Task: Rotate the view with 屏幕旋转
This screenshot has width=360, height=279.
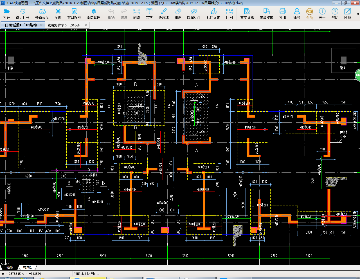Action: pyautogui.click(x=266, y=14)
